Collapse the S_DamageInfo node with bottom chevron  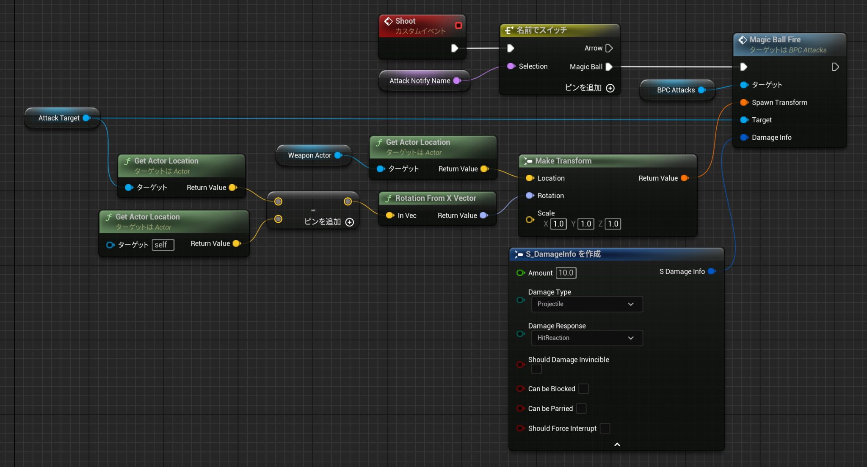pos(617,445)
